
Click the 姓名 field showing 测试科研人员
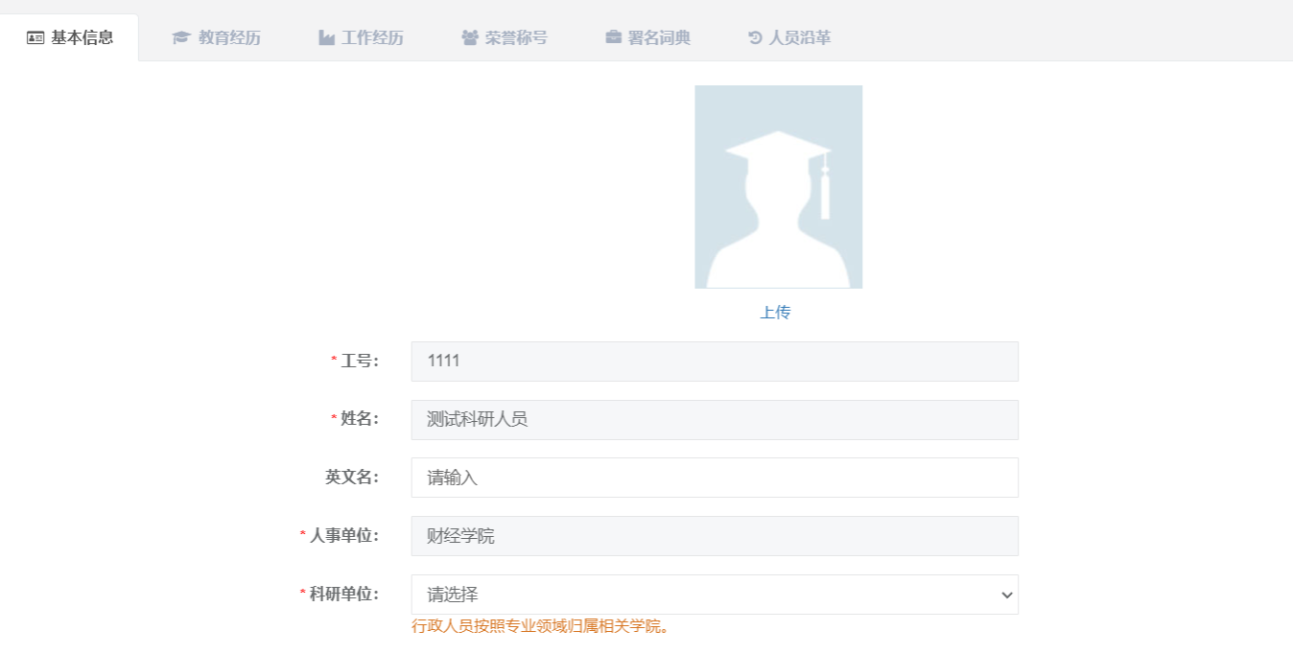click(x=714, y=420)
